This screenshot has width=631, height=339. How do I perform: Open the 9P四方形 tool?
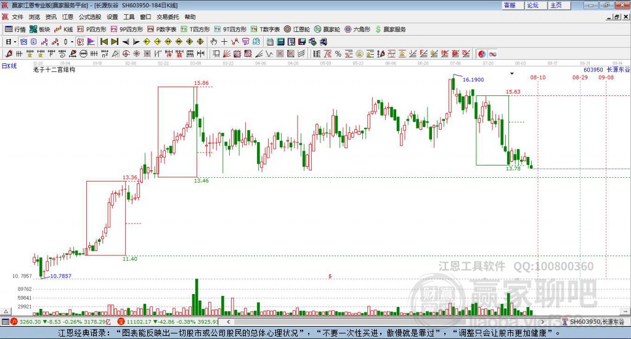click(127, 30)
